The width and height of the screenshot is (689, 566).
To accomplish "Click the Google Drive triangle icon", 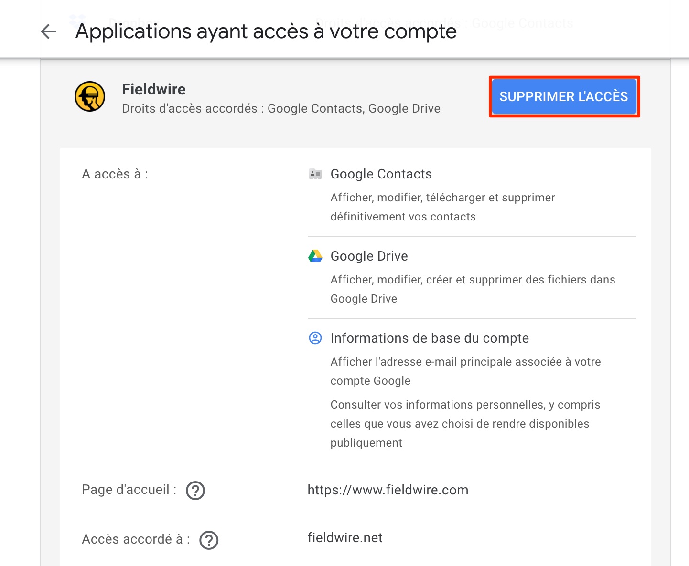I will pos(315,256).
